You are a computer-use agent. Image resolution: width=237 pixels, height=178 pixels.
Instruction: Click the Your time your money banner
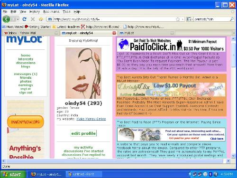(x=171, y=134)
